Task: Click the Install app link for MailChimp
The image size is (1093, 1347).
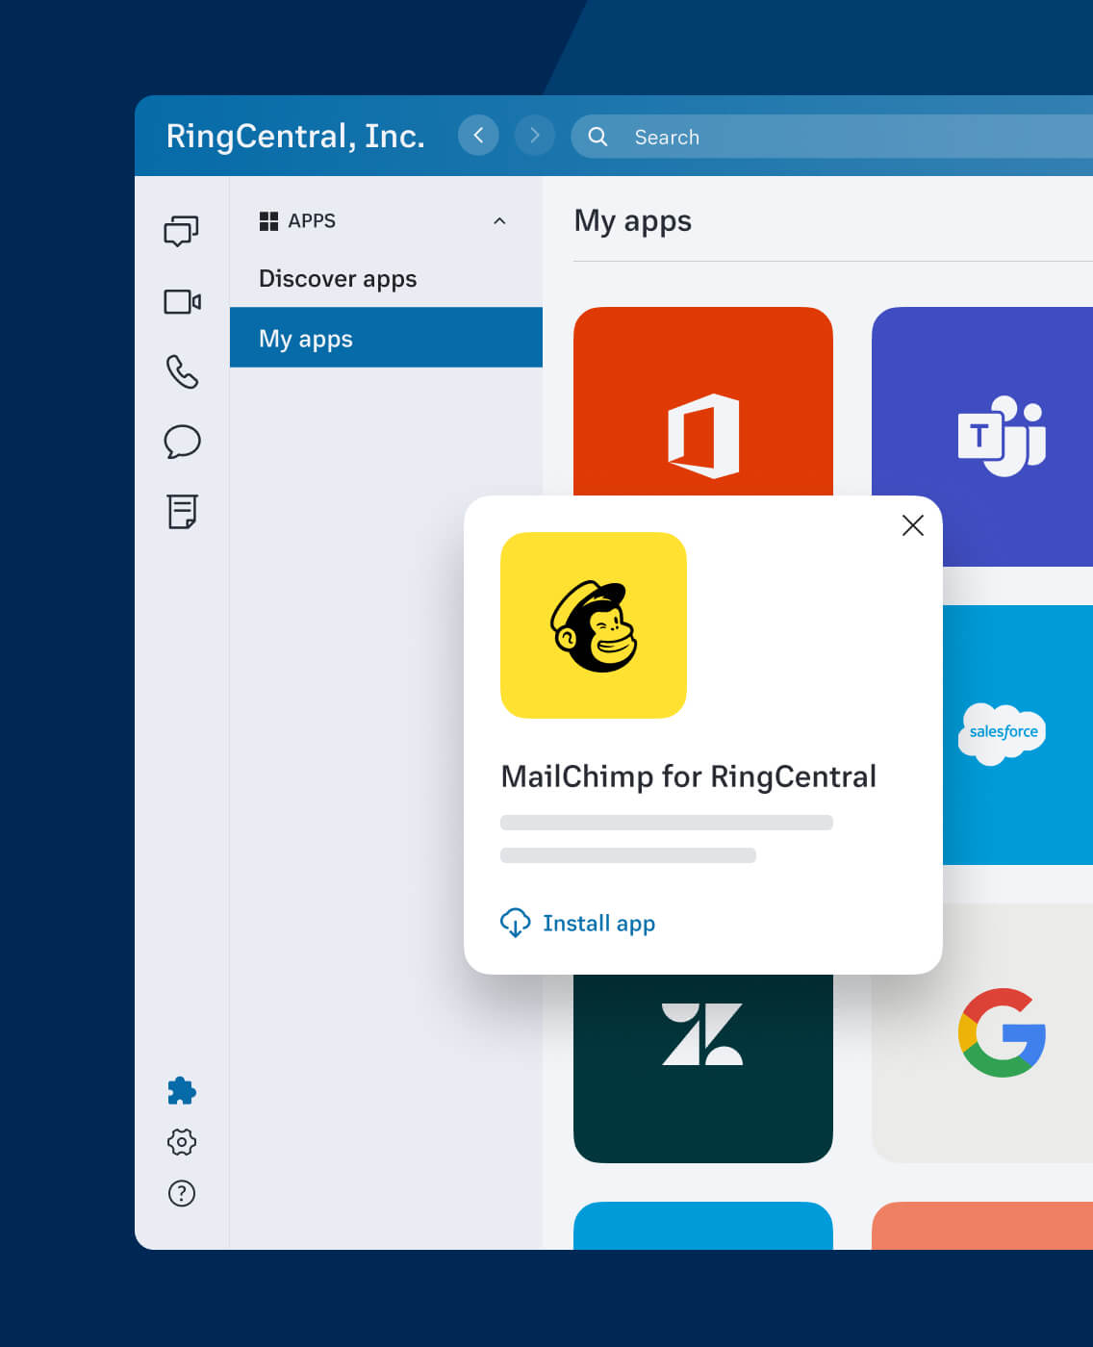Action: point(576,923)
